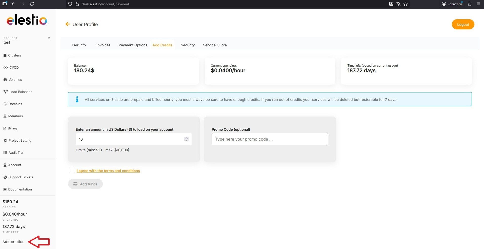Click the Volumes cube icon
Image resolution: width=484 pixels, height=249 pixels.
[5, 80]
